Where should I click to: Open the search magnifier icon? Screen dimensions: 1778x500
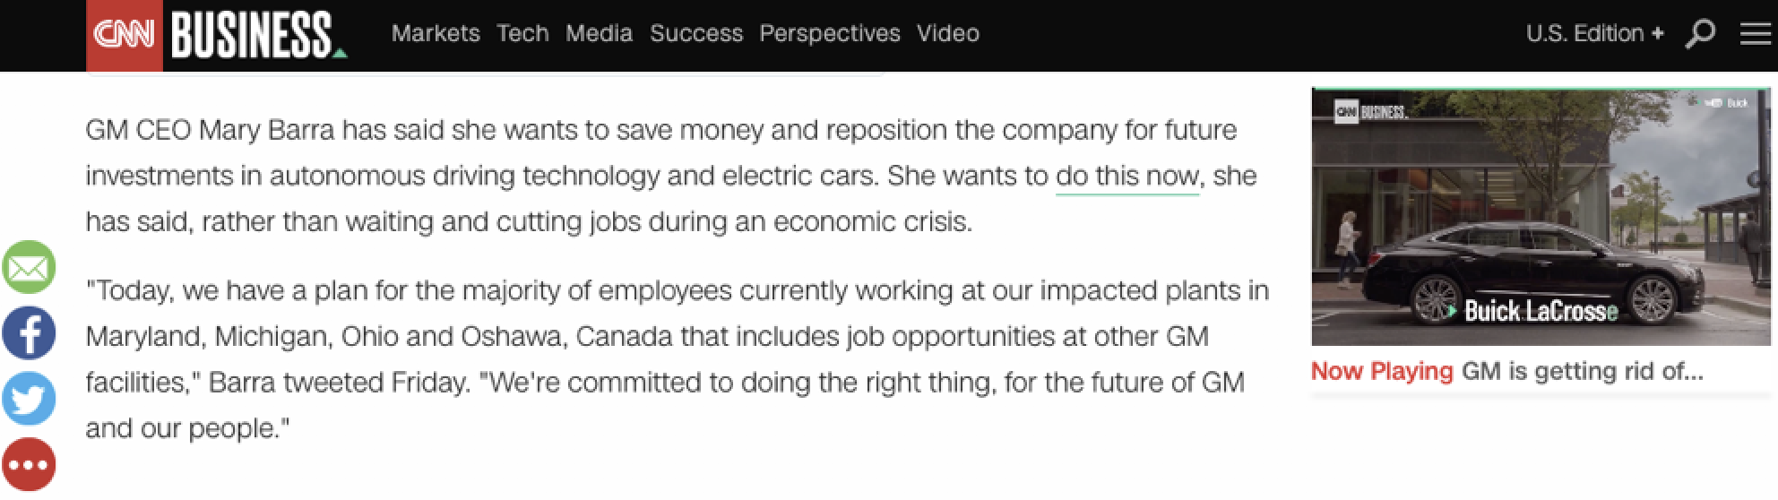[1699, 34]
